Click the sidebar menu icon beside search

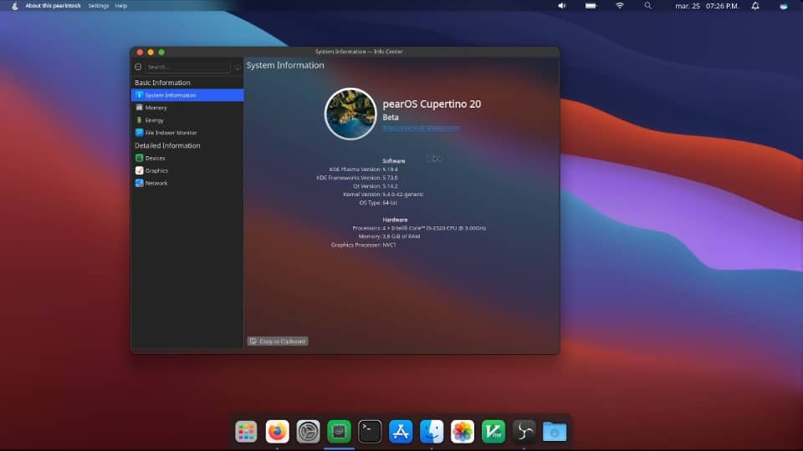[138, 67]
